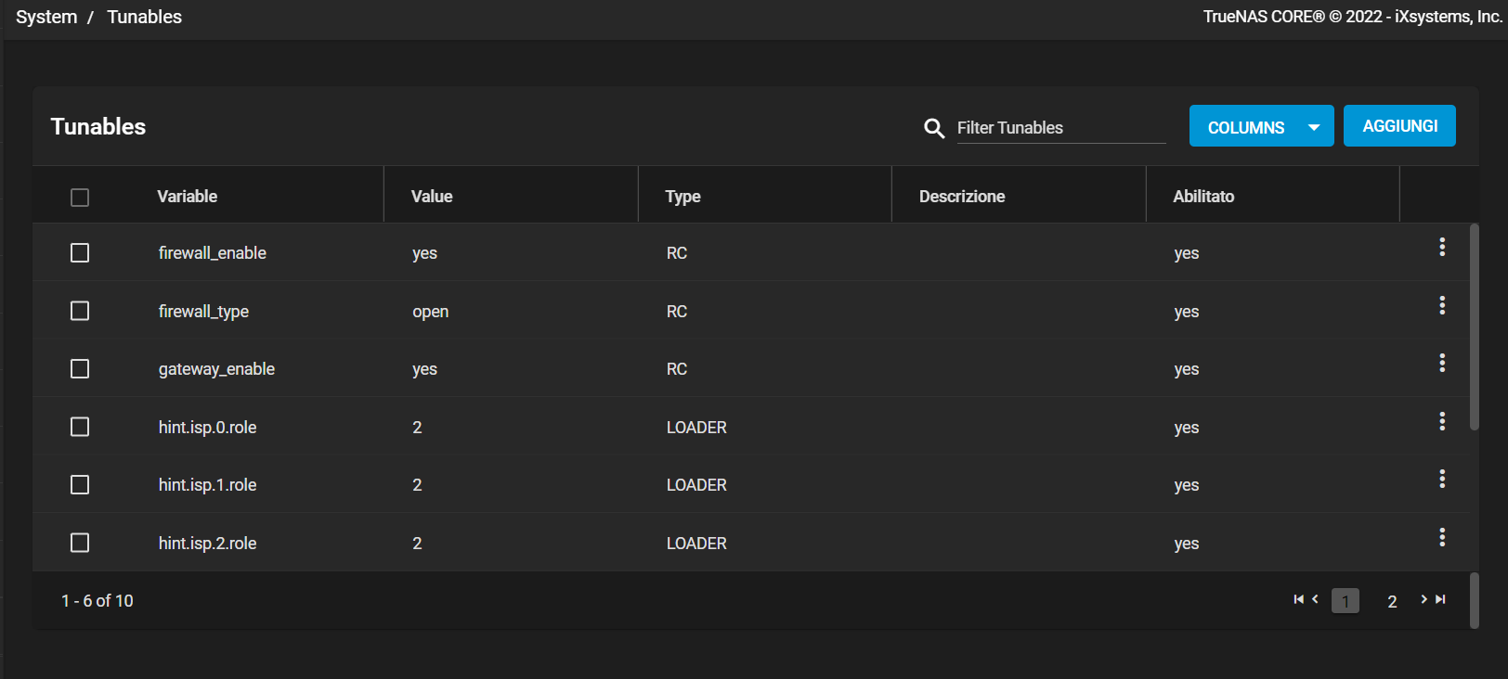Screen dimensions: 1508x679
Task: Open options menu for hint.isp.1.role row
Action: [x=1442, y=479]
